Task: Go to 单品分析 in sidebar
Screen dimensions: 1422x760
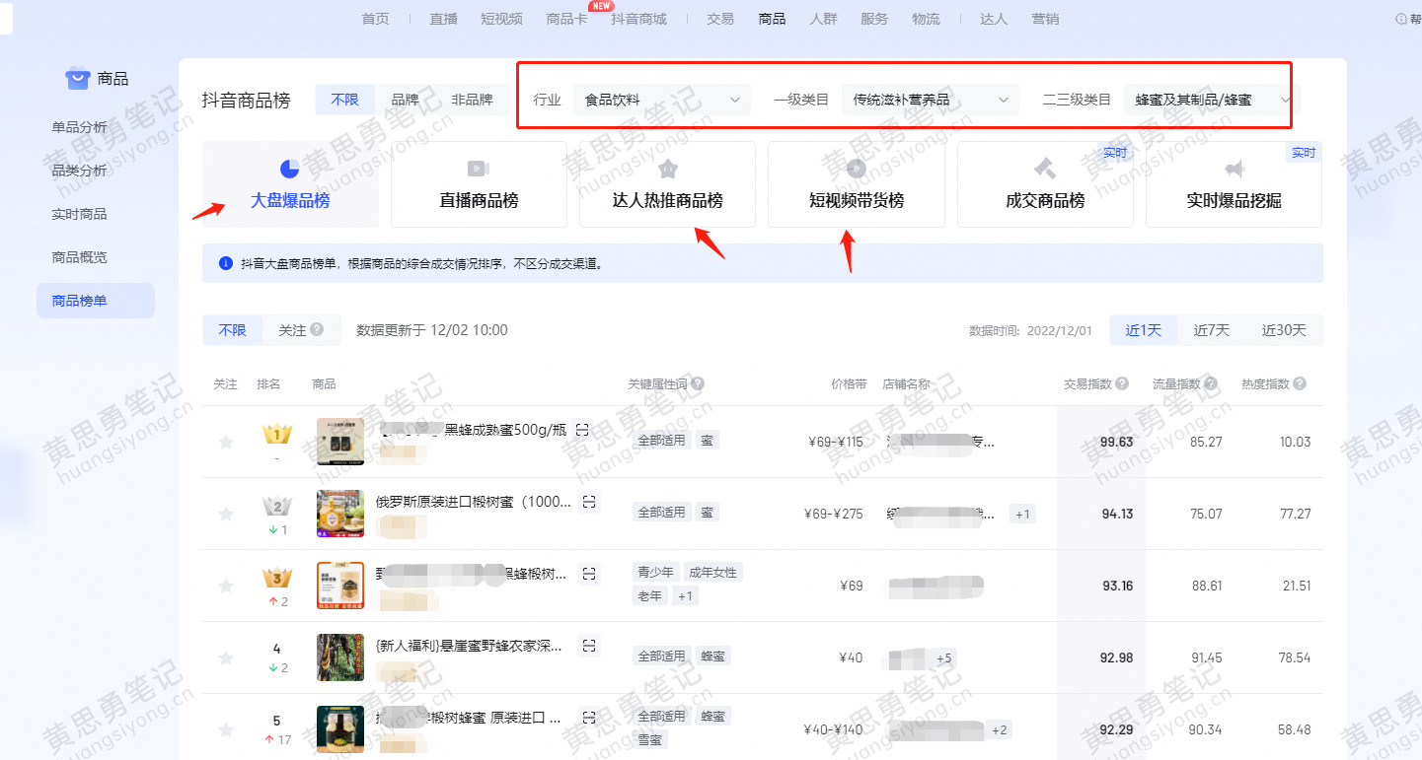Action: 80,127
